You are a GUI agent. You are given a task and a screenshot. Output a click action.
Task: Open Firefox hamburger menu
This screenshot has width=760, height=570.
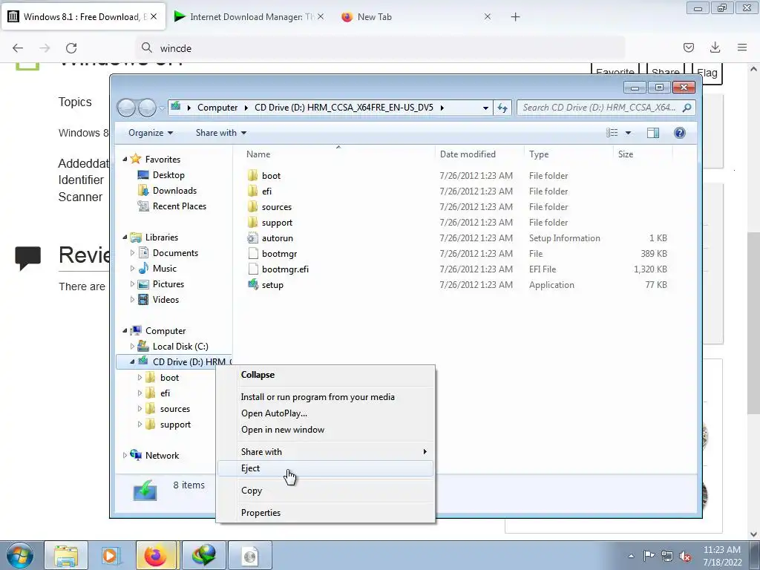click(x=742, y=47)
